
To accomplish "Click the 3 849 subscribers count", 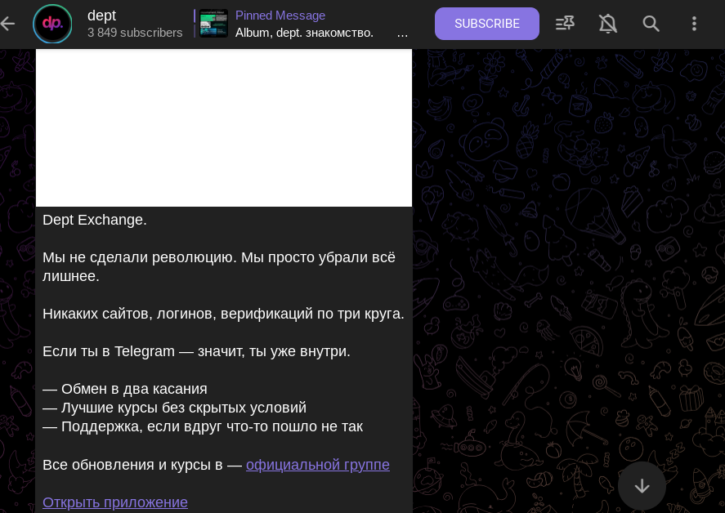I will (x=135, y=33).
